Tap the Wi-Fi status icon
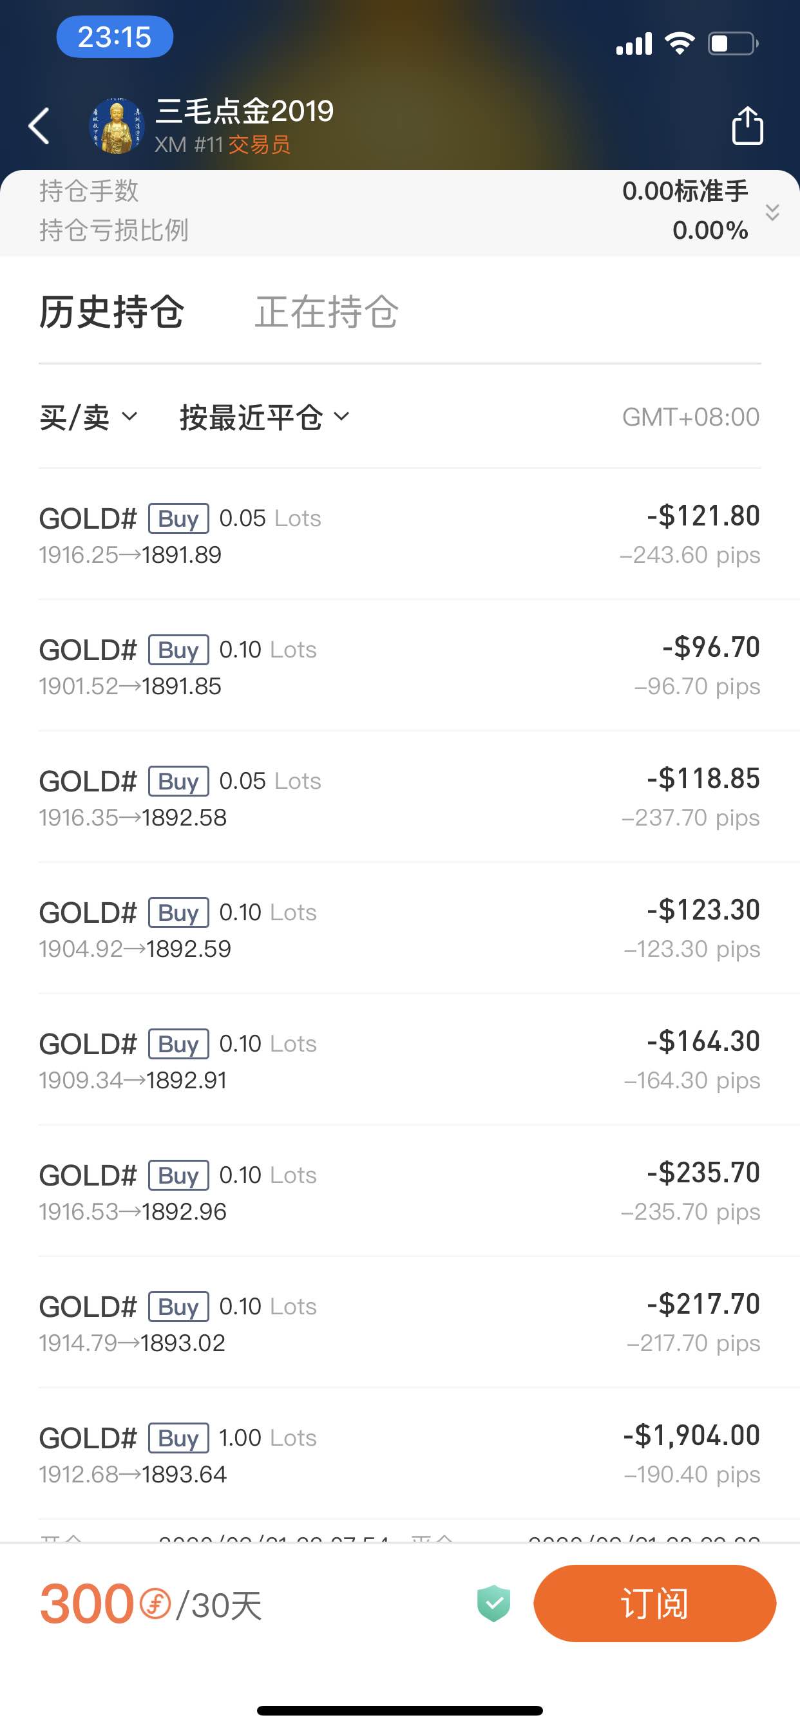The image size is (800, 1731). click(x=680, y=44)
